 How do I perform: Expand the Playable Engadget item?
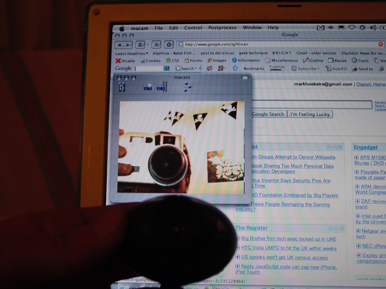pyautogui.click(x=357, y=172)
